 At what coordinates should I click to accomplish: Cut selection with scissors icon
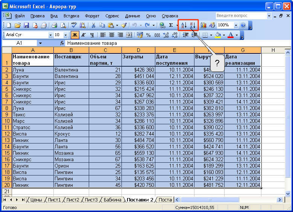[93, 25]
